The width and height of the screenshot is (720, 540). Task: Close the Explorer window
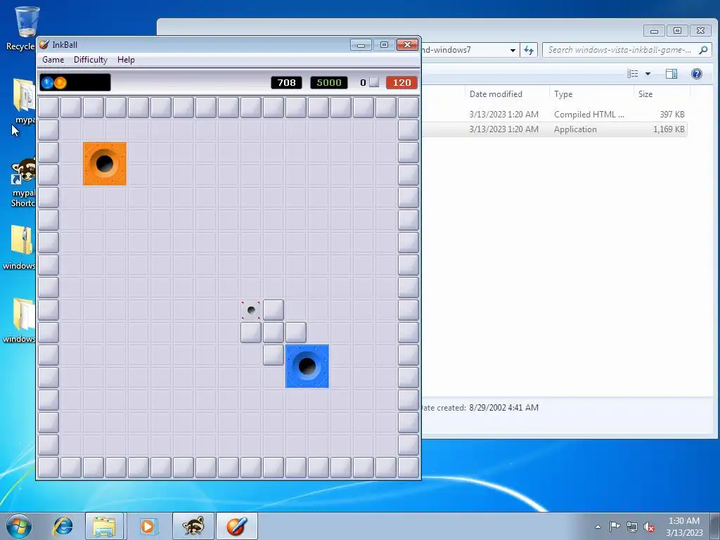(x=700, y=31)
